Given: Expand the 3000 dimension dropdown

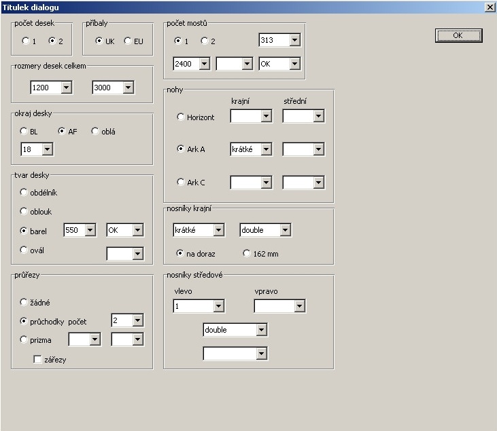Looking at the screenshot, I should (127, 88).
